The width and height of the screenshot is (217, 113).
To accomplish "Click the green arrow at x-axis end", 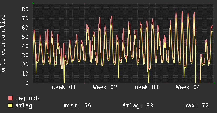I will (214, 83).
